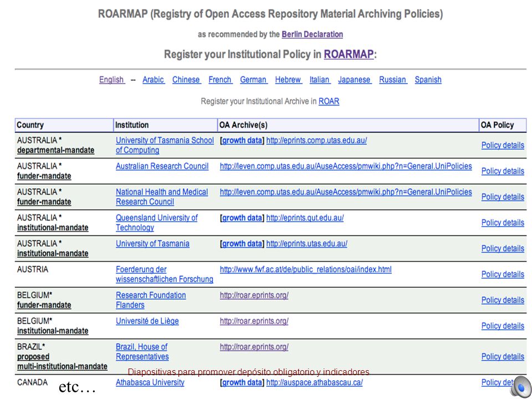Switch language to French
Image resolution: width=532 pixels, height=399 pixels.
click(220, 80)
